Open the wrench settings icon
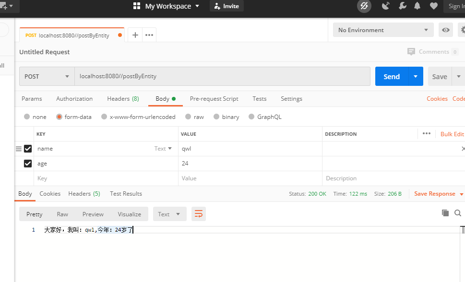This screenshot has height=282, width=465. [403, 6]
